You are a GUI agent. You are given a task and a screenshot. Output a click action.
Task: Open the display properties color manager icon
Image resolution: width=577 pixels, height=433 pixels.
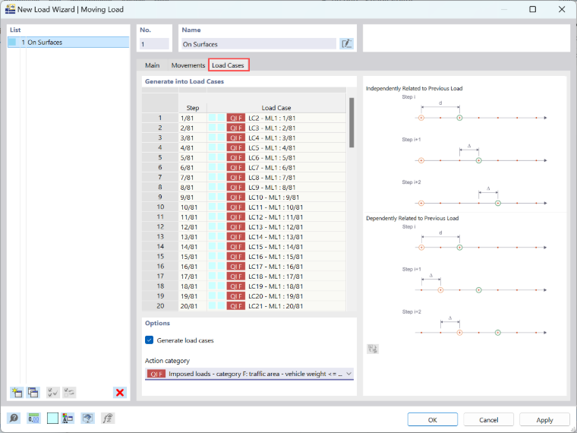(68, 419)
